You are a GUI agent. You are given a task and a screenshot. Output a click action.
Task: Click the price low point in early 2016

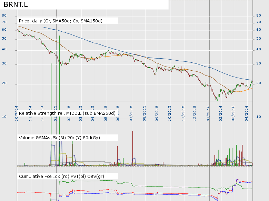tap(217, 100)
